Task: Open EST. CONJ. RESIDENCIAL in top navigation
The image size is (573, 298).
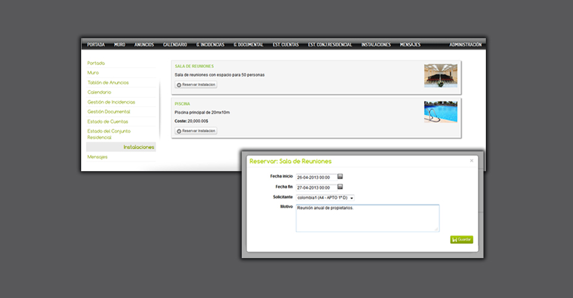Action: tap(330, 45)
